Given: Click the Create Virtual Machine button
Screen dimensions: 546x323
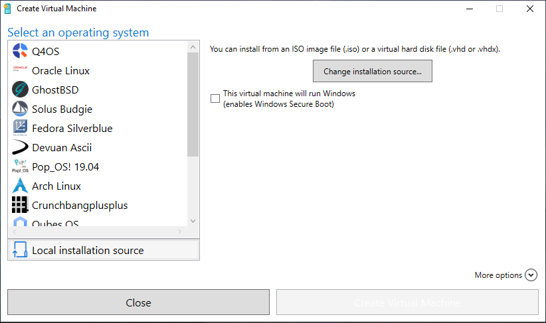Looking at the screenshot, I should [x=407, y=302].
